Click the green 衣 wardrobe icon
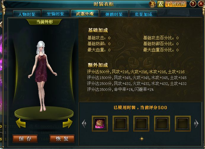The width and height of the screenshot is (205, 149). click(x=161, y=4)
